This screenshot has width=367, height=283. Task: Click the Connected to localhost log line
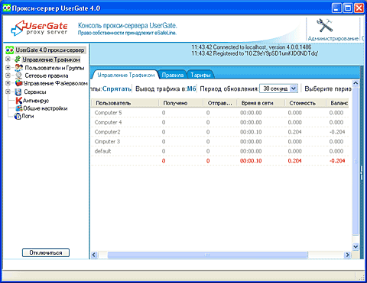(x=252, y=47)
